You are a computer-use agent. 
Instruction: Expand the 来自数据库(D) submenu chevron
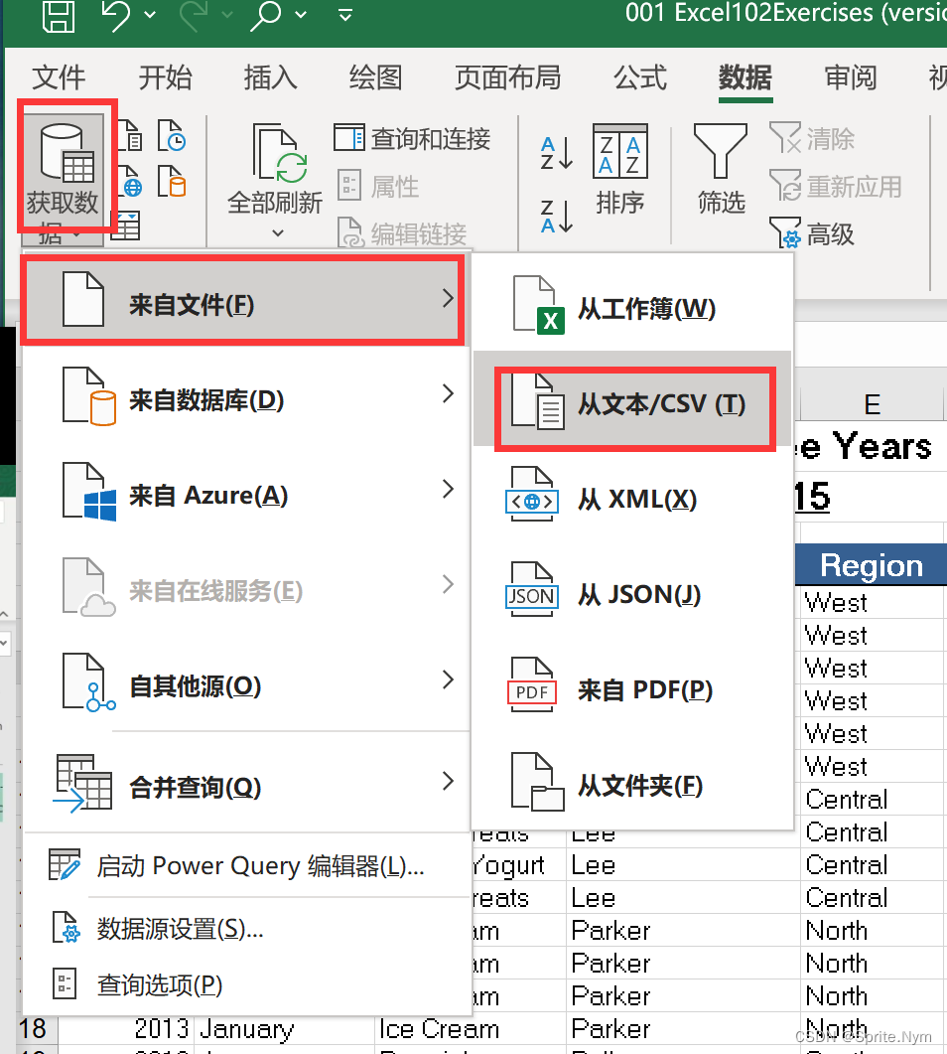(449, 394)
